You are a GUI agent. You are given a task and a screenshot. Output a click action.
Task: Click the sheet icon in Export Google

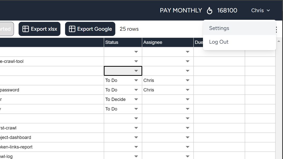pos(72,29)
